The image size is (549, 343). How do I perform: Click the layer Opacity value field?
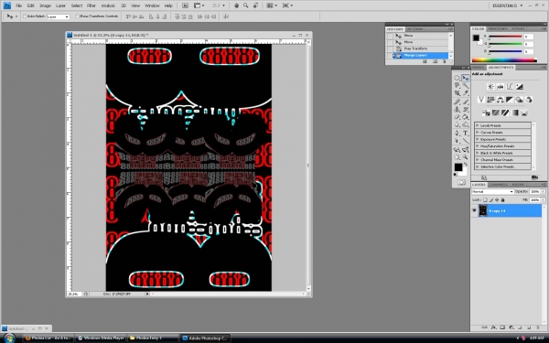point(535,191)
